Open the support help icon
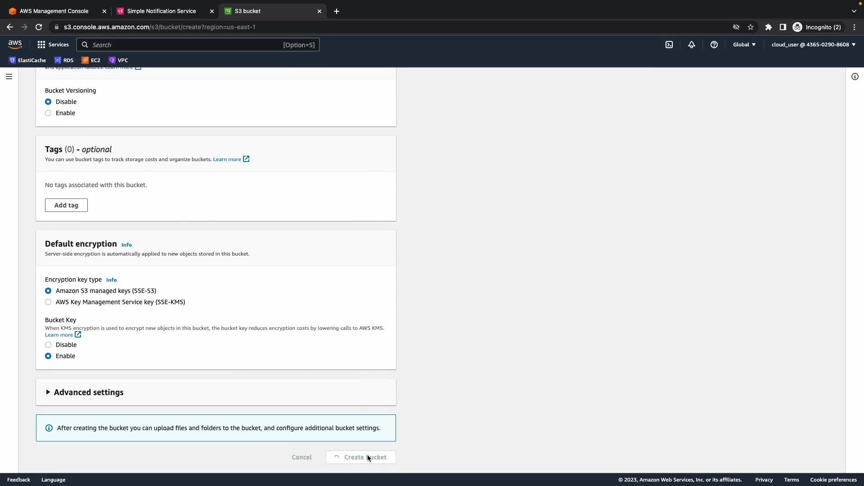This screenshot has width=864, height=486. [x=714, y=45]
